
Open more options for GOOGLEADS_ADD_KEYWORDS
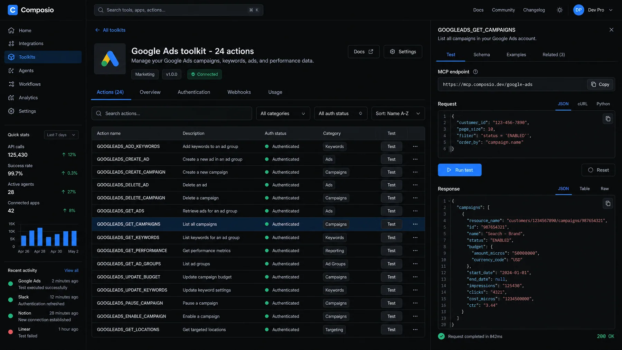tap(415, 146)
